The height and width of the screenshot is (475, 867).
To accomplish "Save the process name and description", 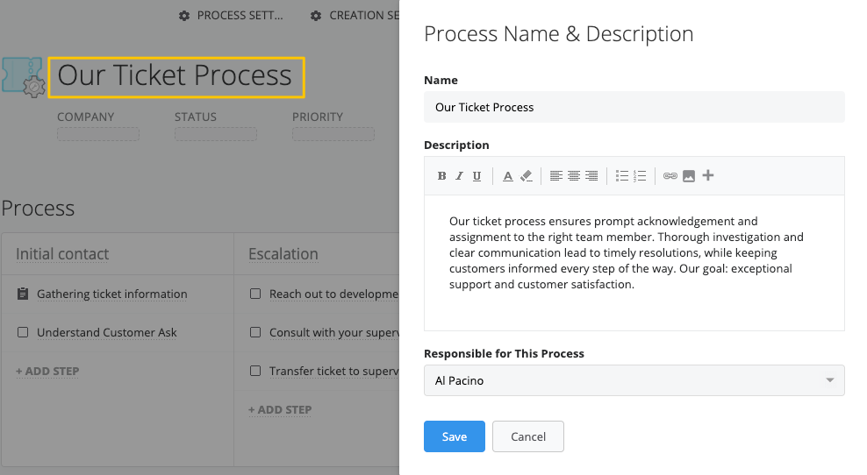I will pos(454,436).
